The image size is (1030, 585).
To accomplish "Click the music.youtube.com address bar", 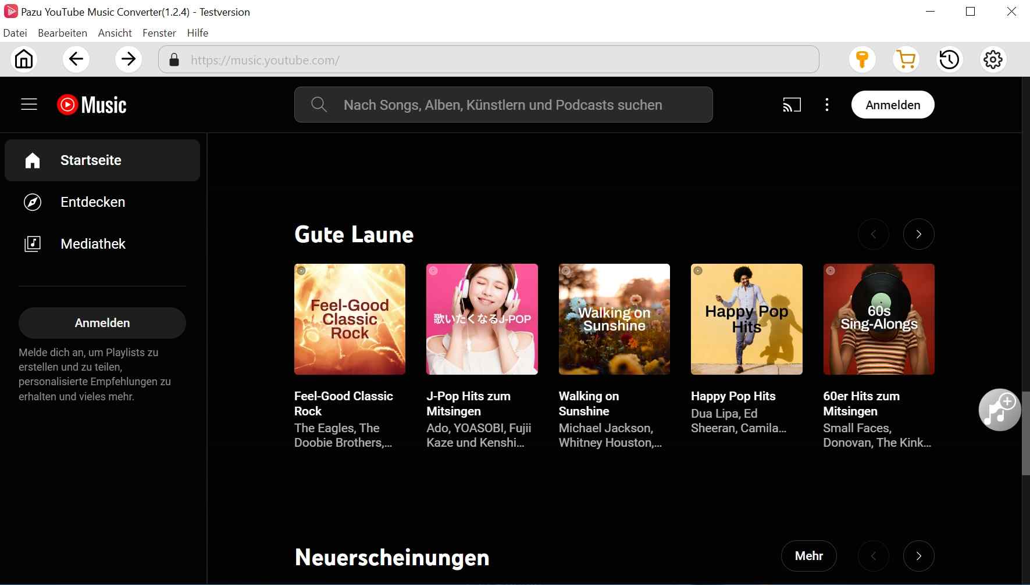I will pos(489,59).
